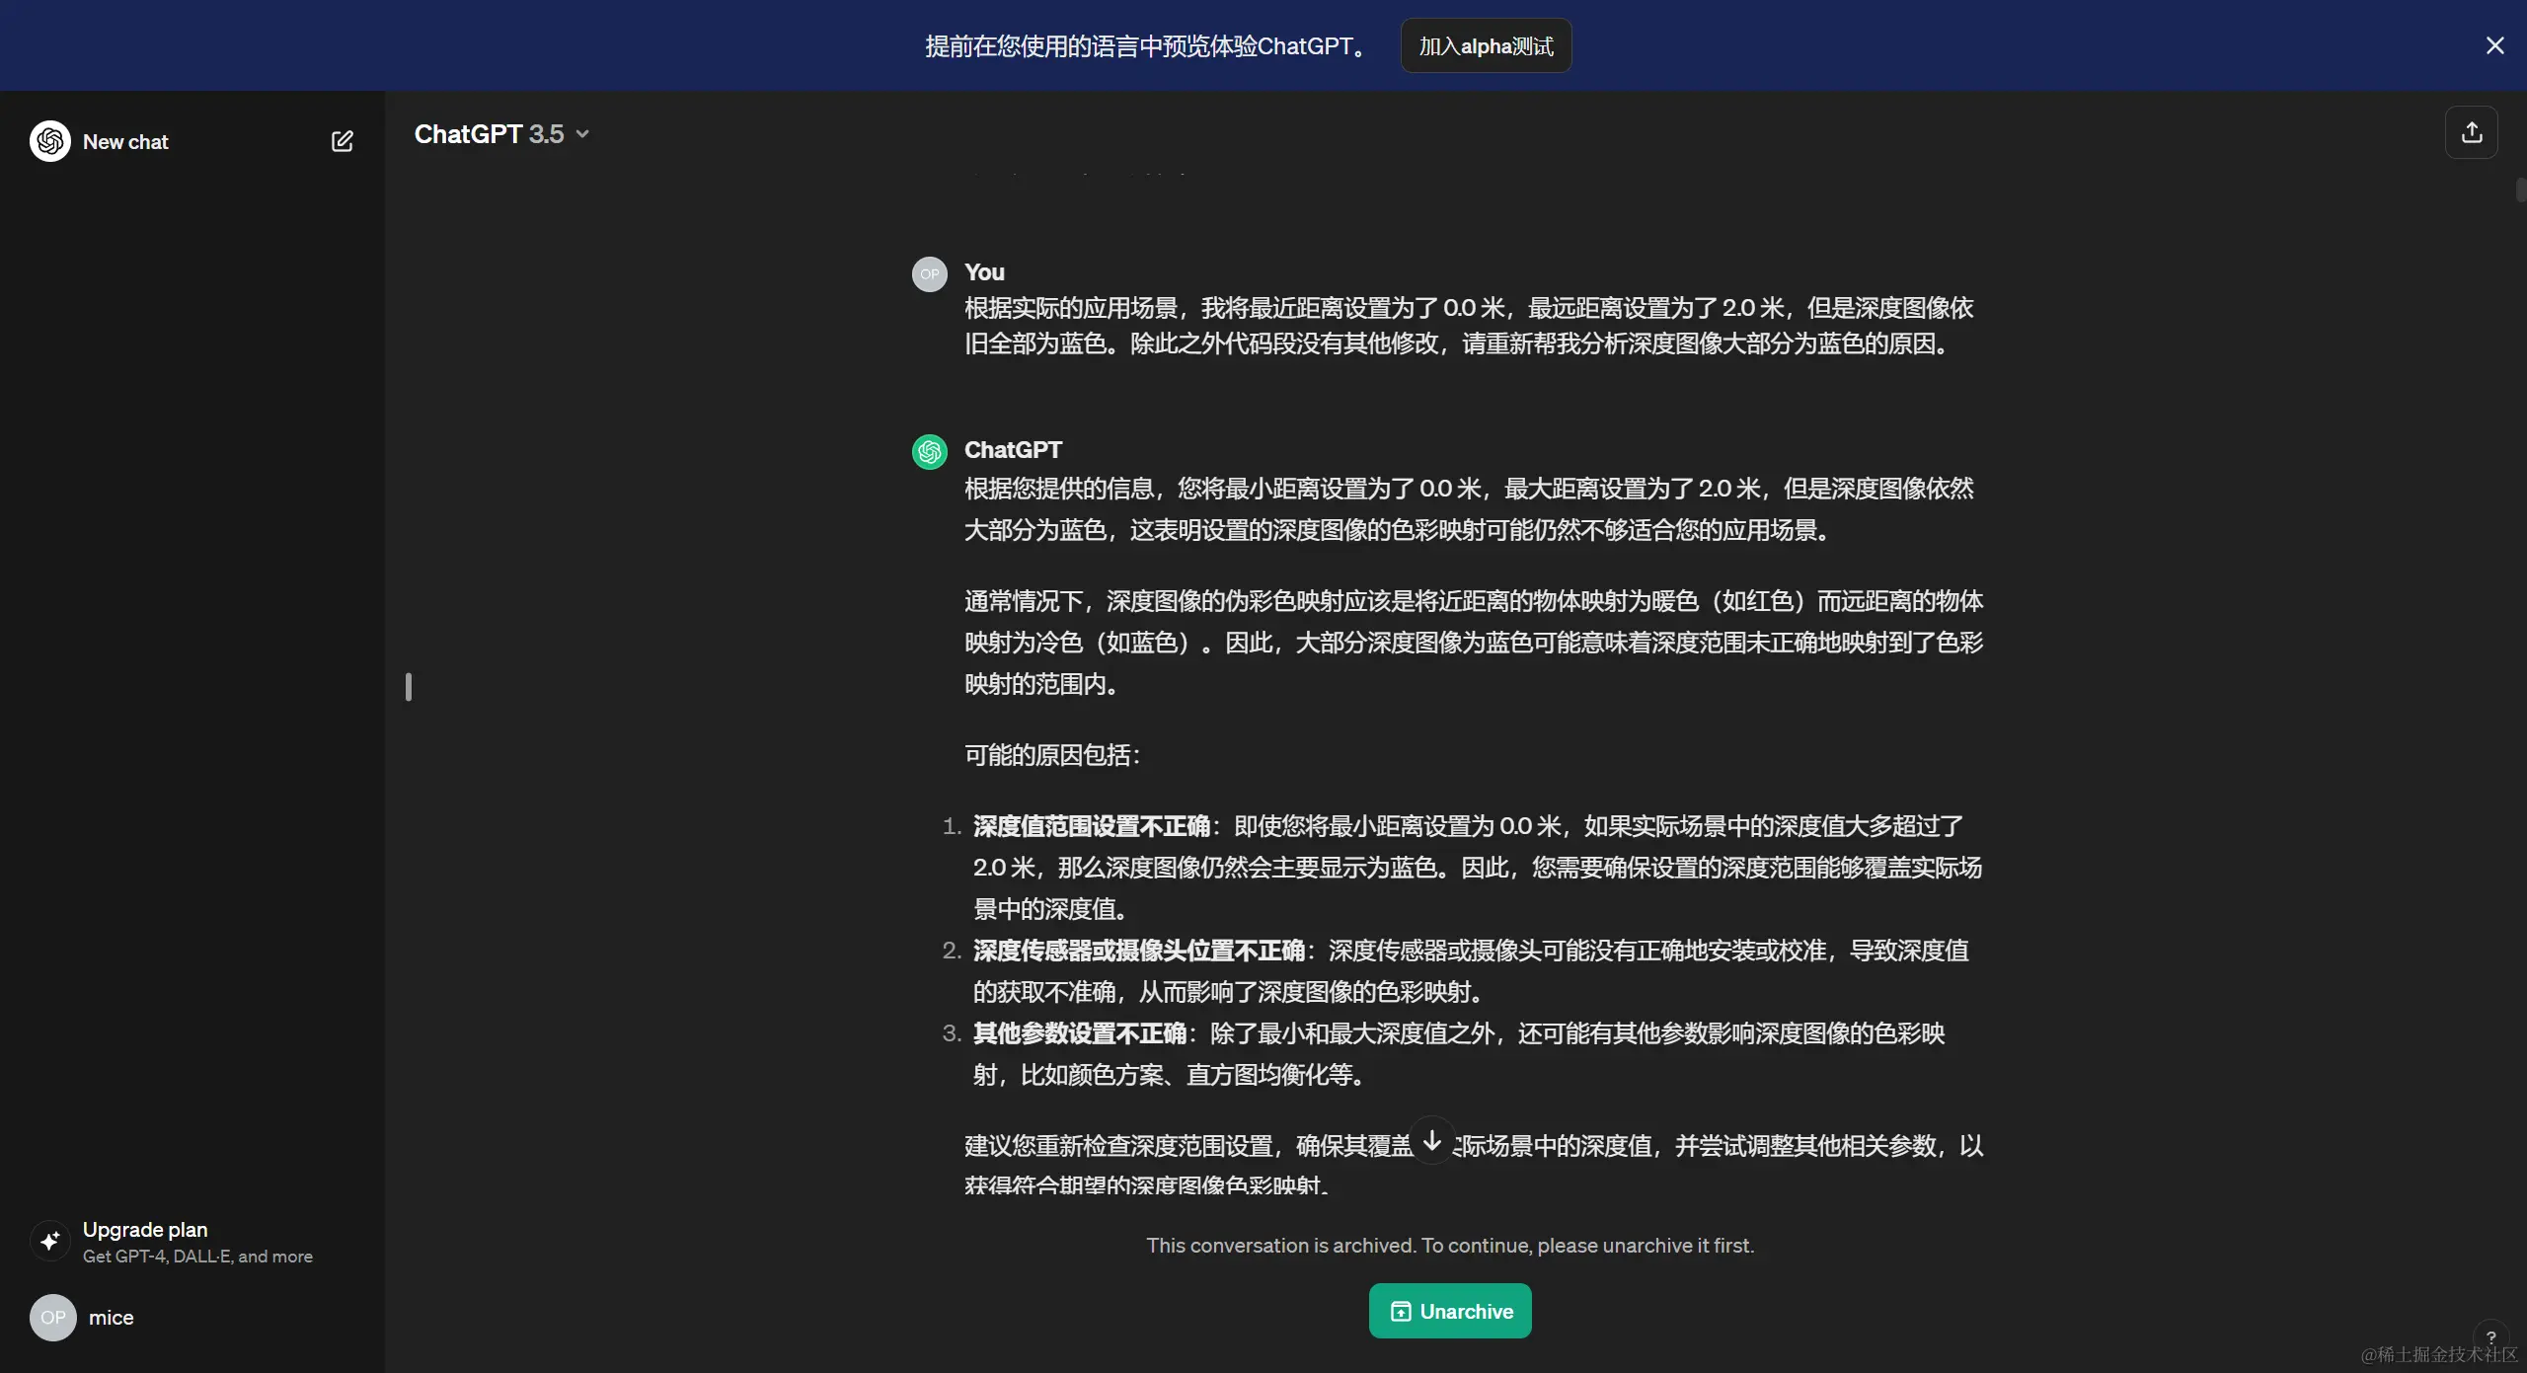Click the share conversation icon

click(x=2471, y=132)
